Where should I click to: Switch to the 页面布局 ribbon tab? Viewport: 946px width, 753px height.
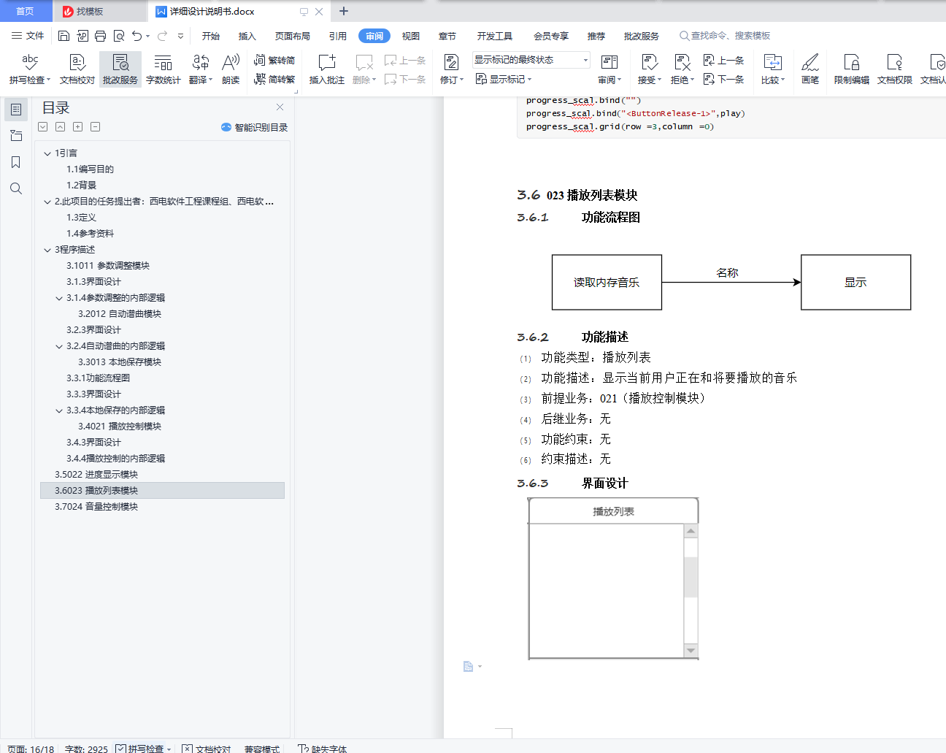pyautogui.click(x=293, y=36)
